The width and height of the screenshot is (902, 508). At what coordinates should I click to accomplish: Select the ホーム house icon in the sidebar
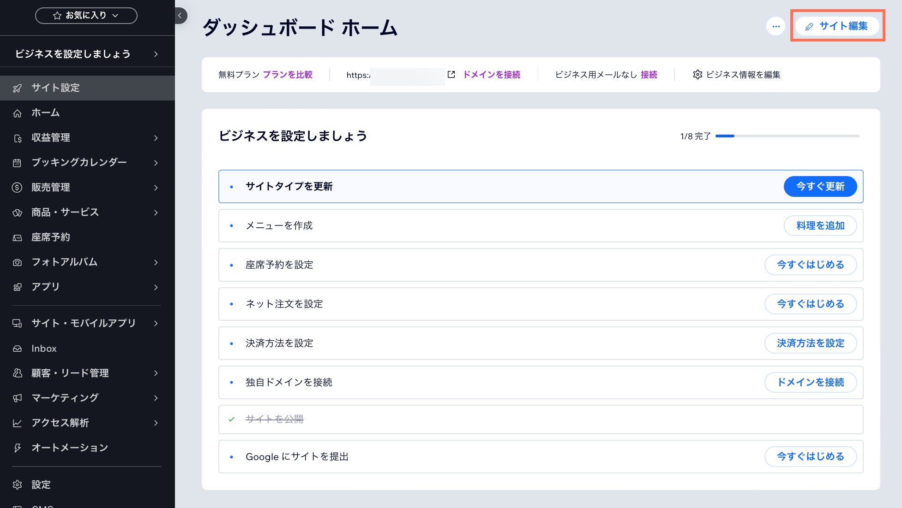[17, 112]
